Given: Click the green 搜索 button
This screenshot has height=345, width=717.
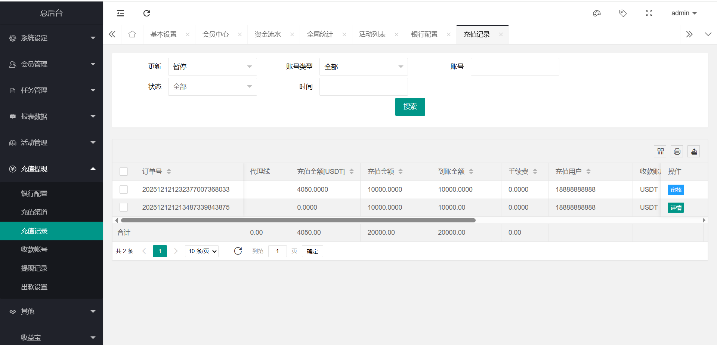Looking at the screenshot, I should click(410, 107).
